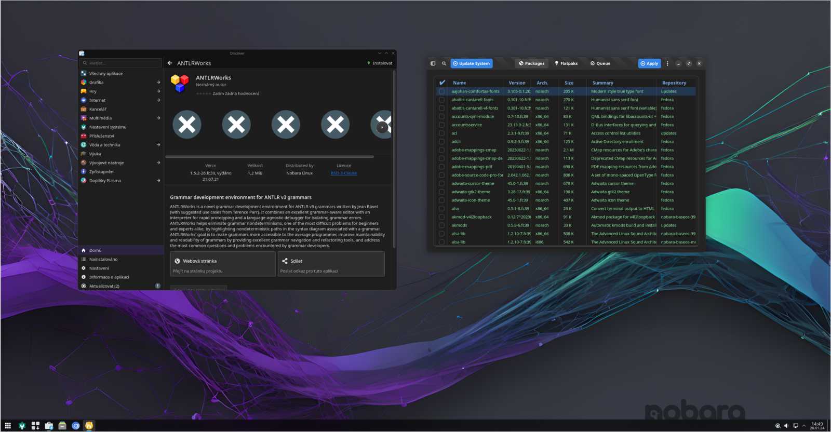Click the back arrow beside ANTLRWorks title
831x432 pixels.
170,63
